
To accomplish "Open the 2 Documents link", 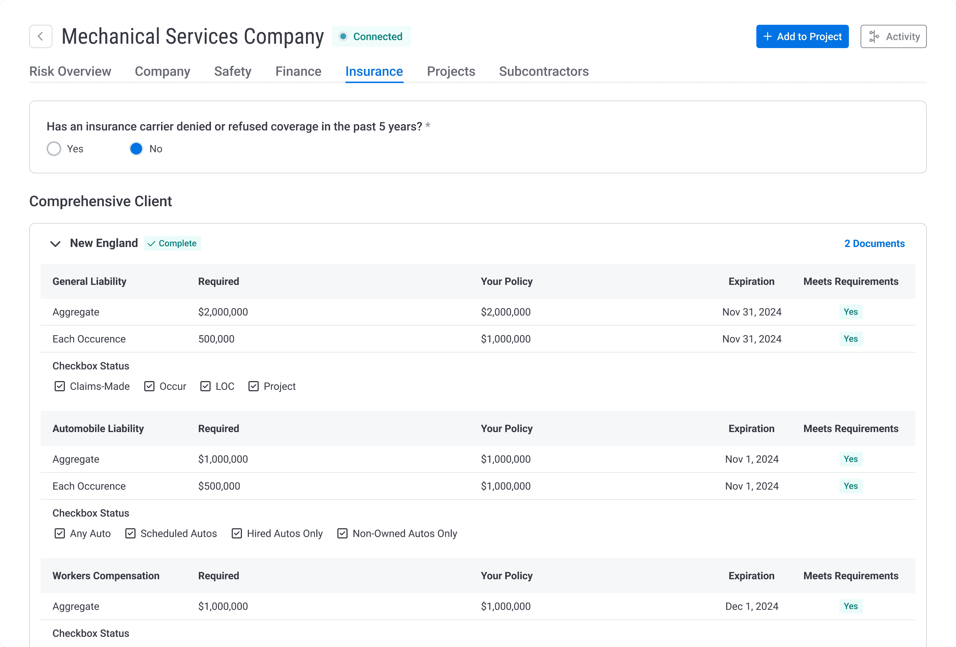I will (x=874, y=243).
